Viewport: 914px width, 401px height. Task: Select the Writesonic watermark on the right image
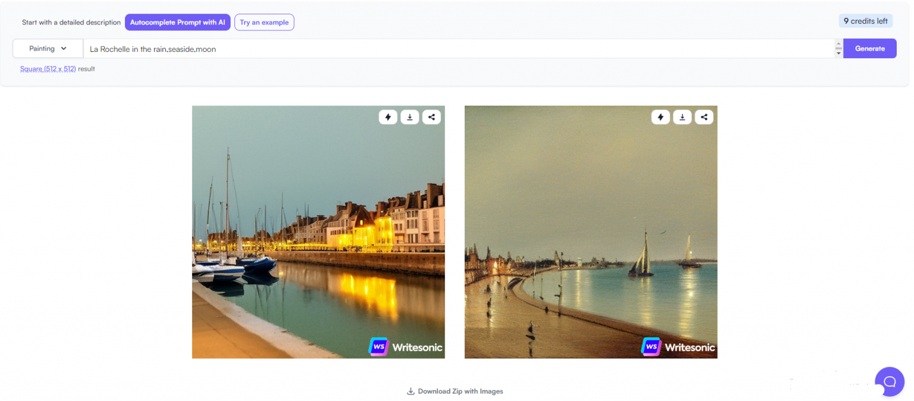[x=678, y=347]
